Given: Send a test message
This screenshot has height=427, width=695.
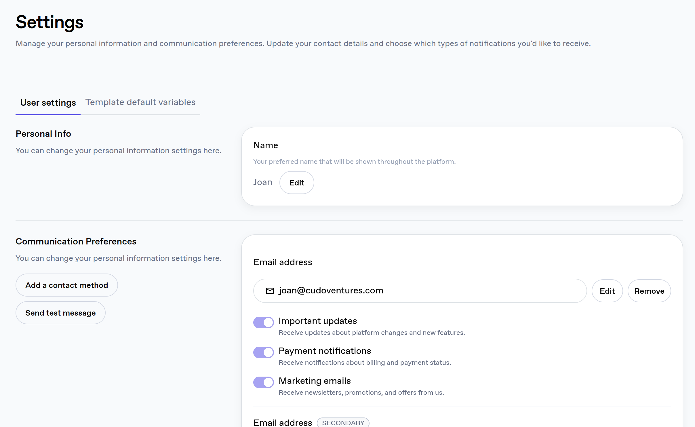Looking at the screenshot, I should (x=60, y=313).
